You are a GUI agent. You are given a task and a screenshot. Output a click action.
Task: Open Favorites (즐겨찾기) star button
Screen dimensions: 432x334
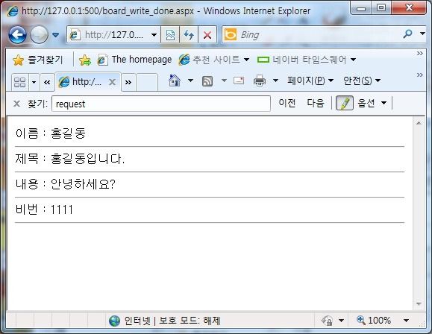click(x=38, y=60)
